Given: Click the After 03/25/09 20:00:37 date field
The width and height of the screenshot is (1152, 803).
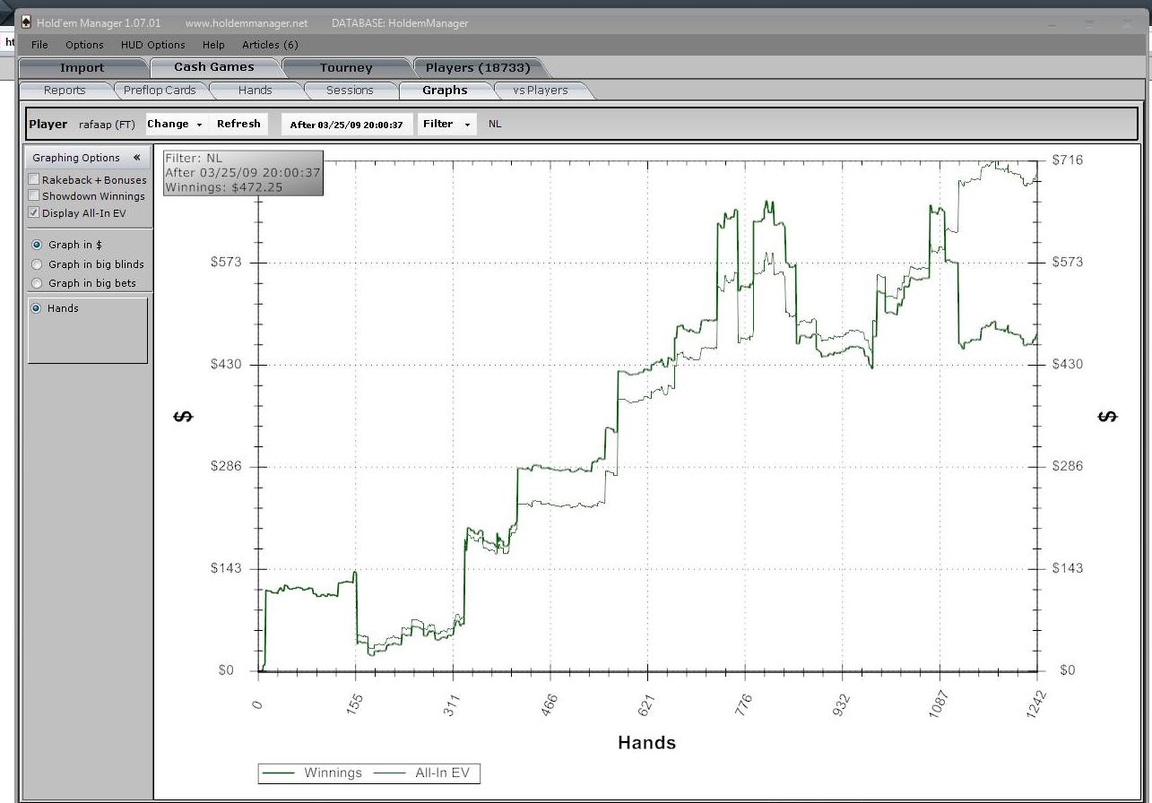Looking at the screenshot, I should coord(347,125).
